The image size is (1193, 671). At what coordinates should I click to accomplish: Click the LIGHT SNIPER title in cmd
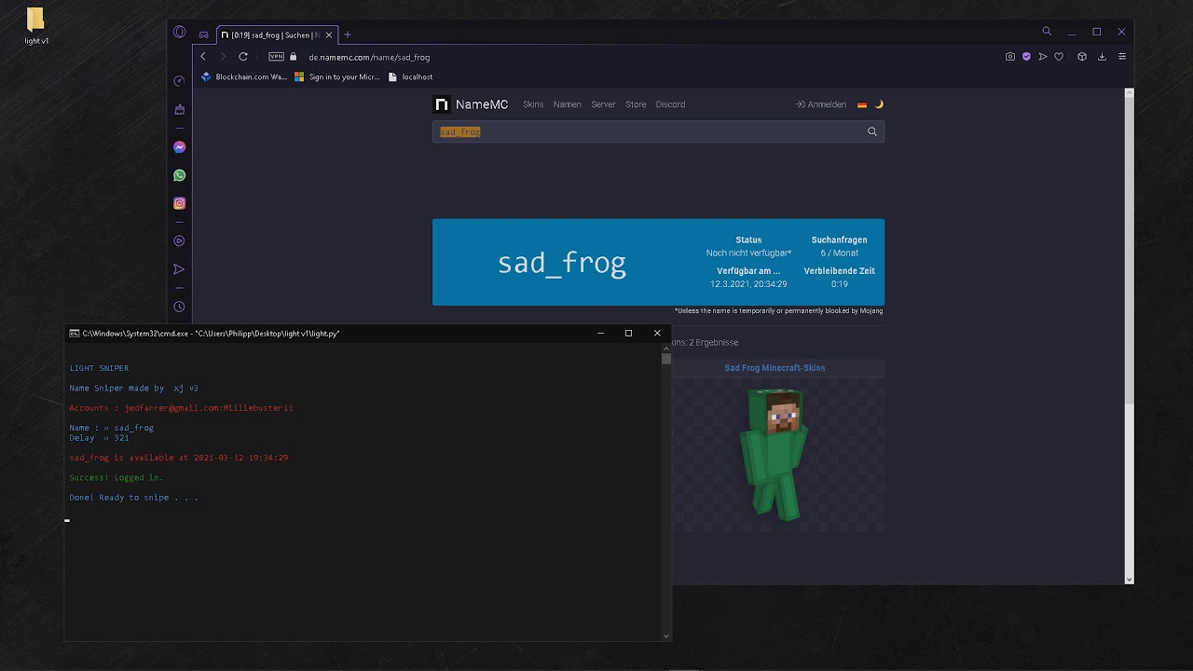coord(99,368)
